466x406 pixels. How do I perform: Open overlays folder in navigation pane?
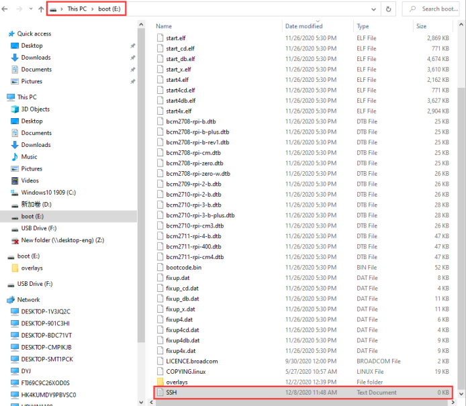[x=32, y=268]
